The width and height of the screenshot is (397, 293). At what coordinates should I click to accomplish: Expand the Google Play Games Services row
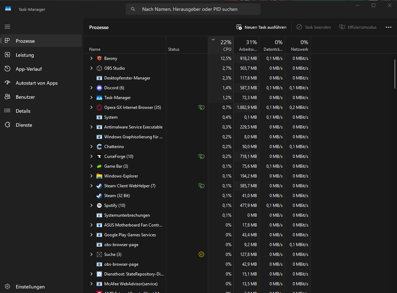[x=91, y=235]
